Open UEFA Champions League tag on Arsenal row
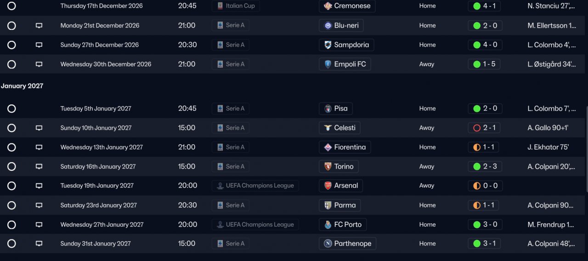588x261 pixels. (x=255, y=186)
